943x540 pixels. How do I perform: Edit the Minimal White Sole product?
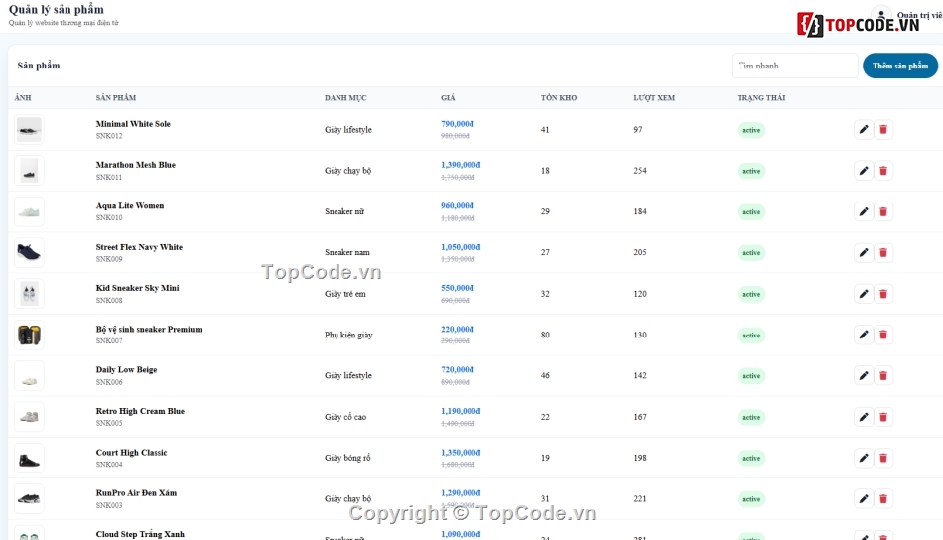(863, 130)
